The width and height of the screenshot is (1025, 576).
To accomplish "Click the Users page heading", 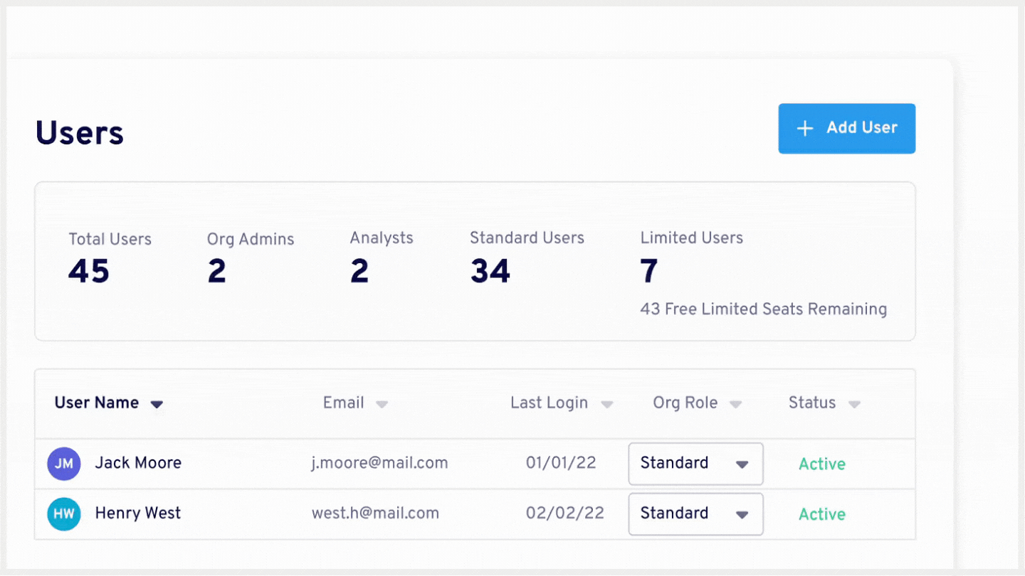I will [x=80, y=133].
